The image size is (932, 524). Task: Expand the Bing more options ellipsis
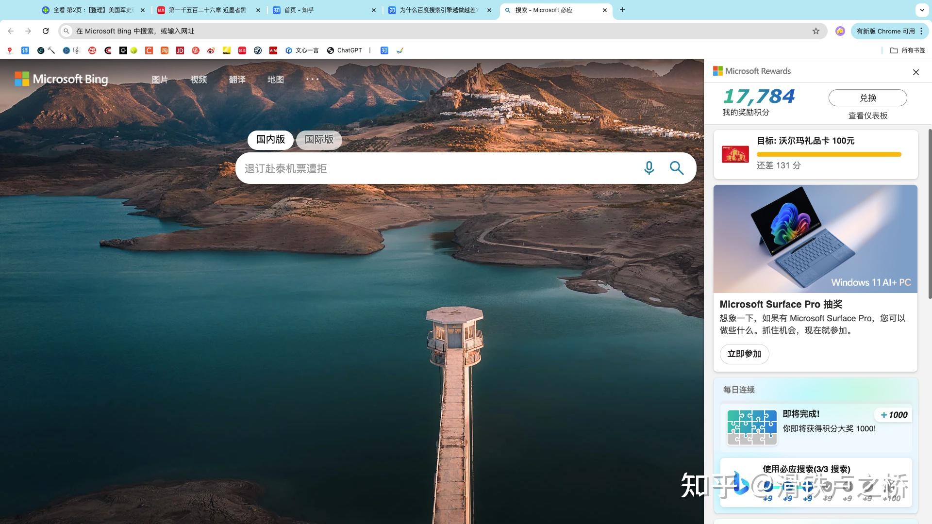click(x=313, y=79)
